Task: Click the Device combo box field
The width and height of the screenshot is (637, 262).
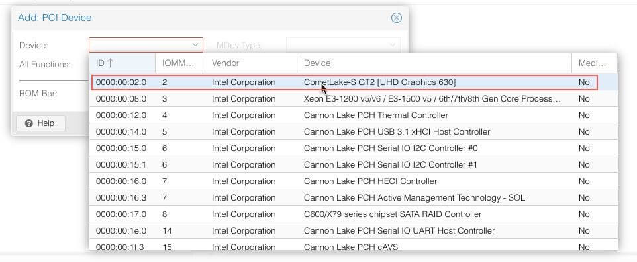Action: coord(146,44)
